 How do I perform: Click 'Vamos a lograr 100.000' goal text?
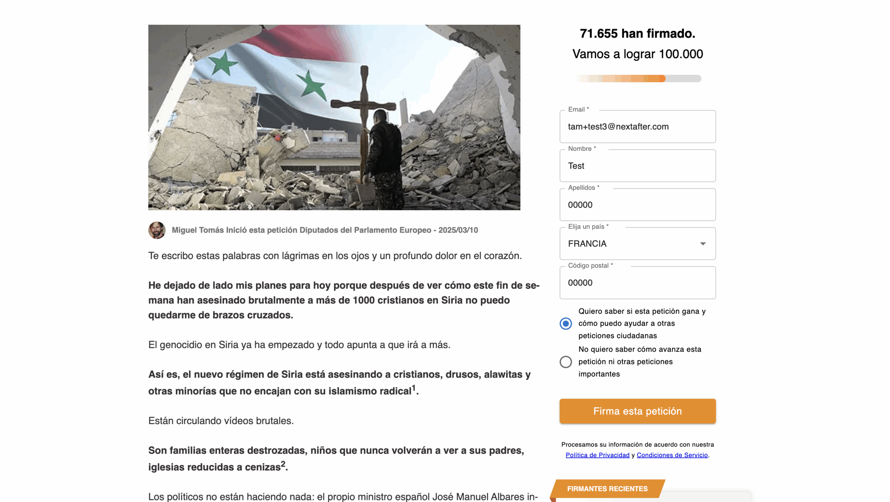637,54
